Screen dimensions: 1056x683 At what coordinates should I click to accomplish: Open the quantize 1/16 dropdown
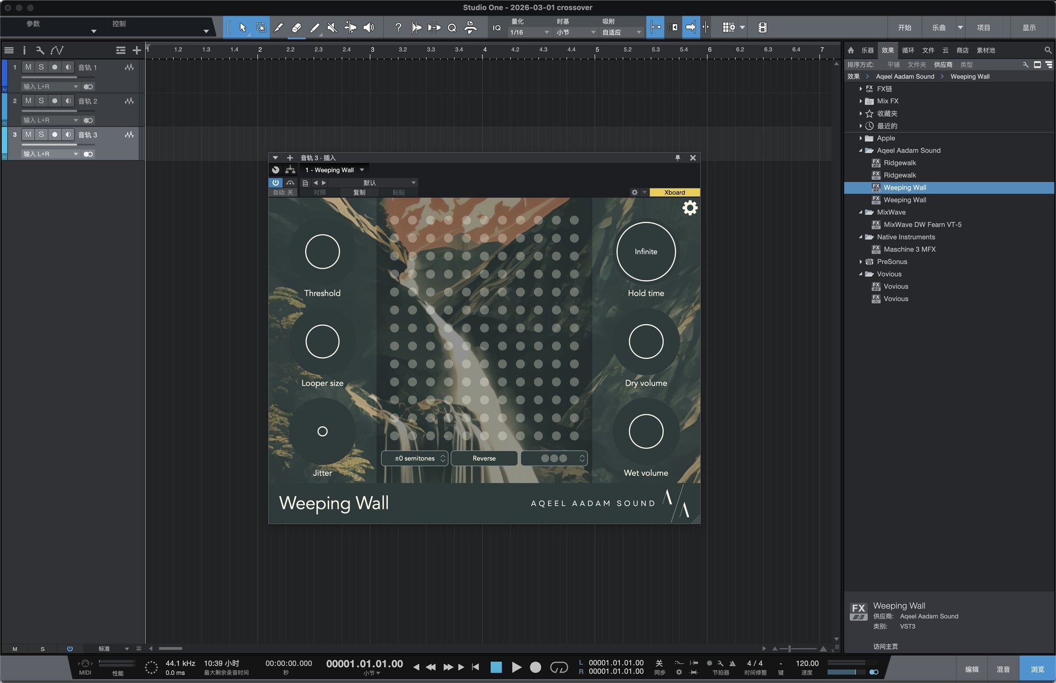[529, 32]
